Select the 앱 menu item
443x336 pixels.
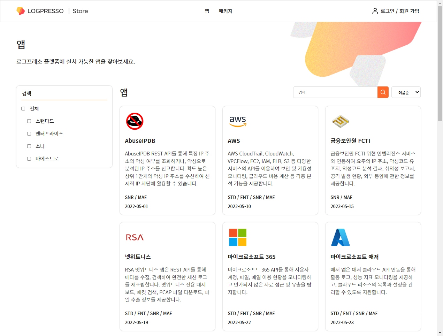(x=207, y=11)
